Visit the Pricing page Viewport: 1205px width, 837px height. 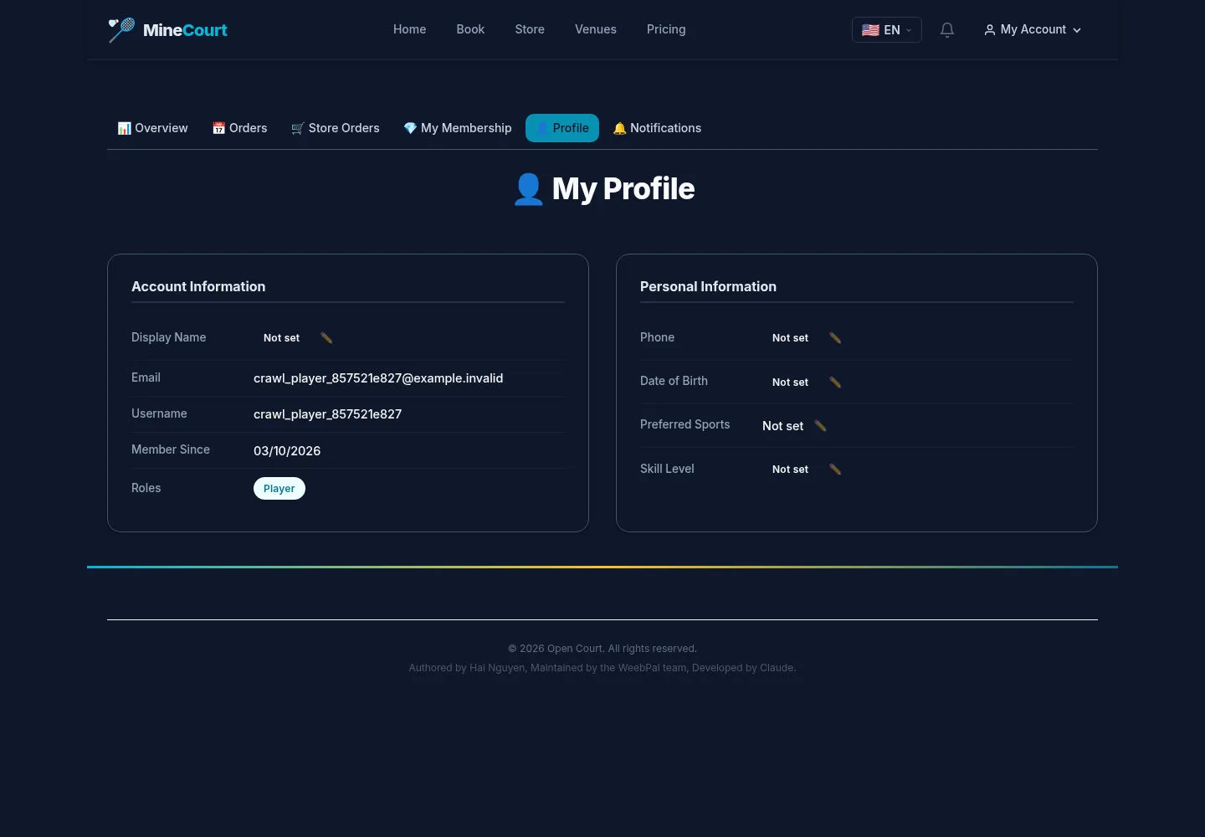point(666,29)
